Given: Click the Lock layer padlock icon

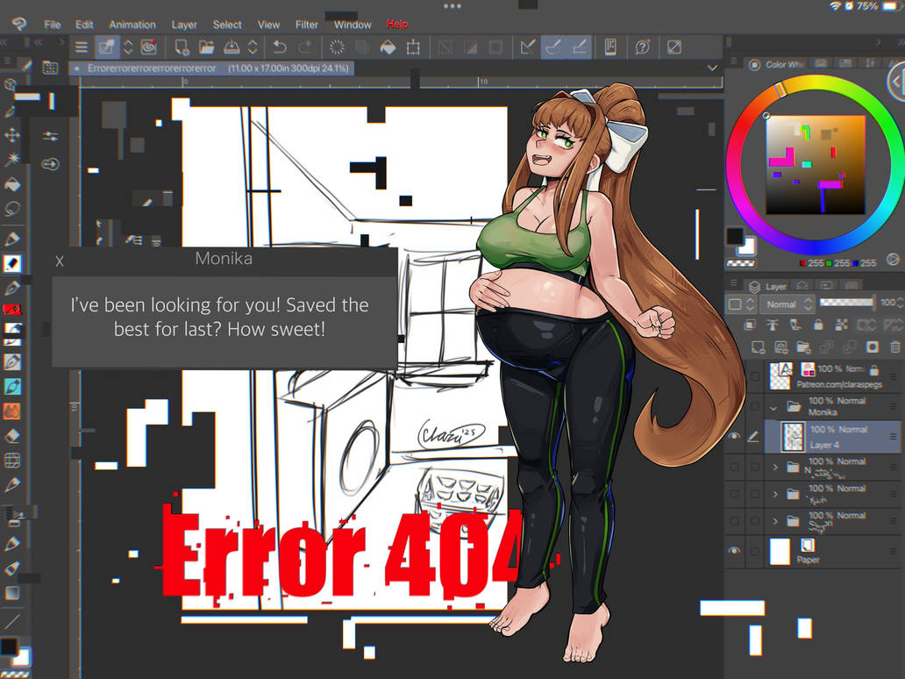Looking at the screenshot, I should pyautogui.click(x=817, y=325).
